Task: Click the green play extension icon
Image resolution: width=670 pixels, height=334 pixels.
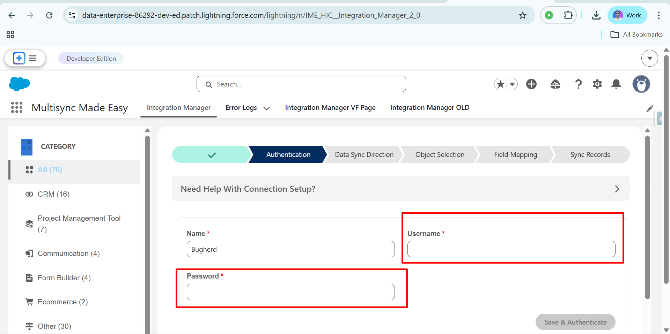Action: click(549, 15)
